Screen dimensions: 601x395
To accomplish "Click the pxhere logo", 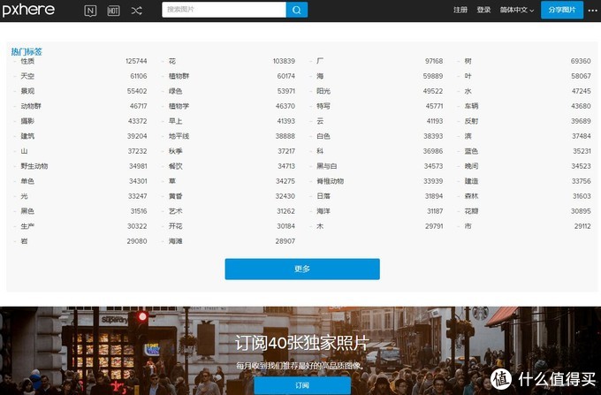I will (x=28, y=10).
